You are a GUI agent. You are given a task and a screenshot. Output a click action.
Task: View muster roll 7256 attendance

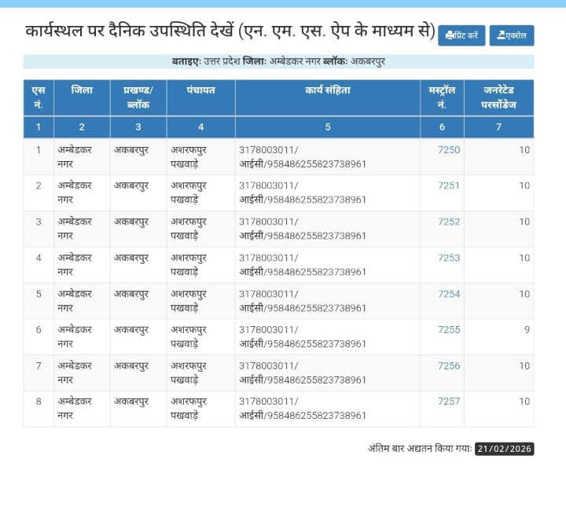tap(449, 366)
